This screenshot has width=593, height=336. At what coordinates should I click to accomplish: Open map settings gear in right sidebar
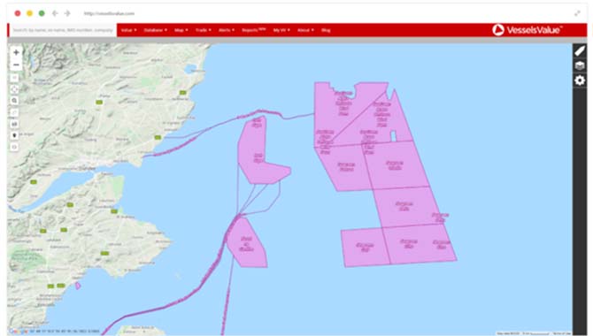point(580,80)
